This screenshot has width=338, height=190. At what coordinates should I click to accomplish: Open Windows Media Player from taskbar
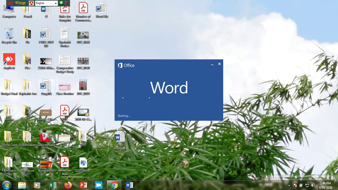37,185
